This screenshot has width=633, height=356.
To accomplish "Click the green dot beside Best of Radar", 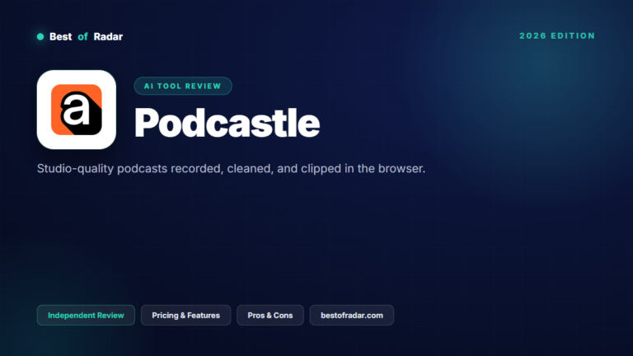I will [x=40, y=37].
